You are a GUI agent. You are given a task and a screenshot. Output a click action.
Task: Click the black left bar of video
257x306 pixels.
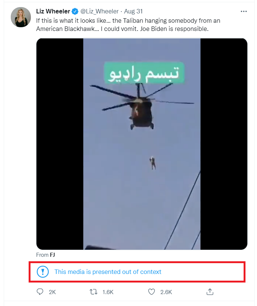click(x=60, y=144)
